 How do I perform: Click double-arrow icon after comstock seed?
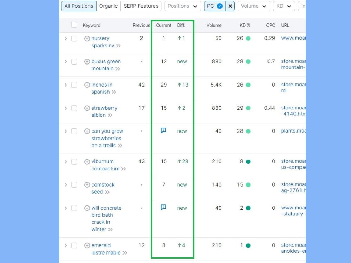[x=107, y=192]
